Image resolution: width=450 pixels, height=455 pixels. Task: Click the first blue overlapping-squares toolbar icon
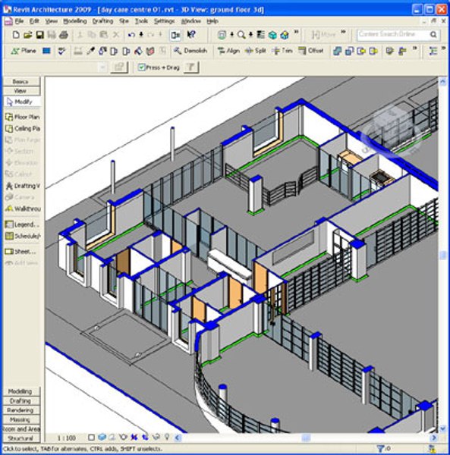point(337,51)
